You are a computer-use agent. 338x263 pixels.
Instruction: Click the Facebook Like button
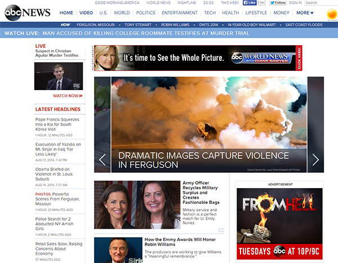point(251,3)
